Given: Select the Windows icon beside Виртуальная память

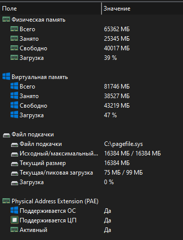Looking at the screenshot, I should point(6,77).
